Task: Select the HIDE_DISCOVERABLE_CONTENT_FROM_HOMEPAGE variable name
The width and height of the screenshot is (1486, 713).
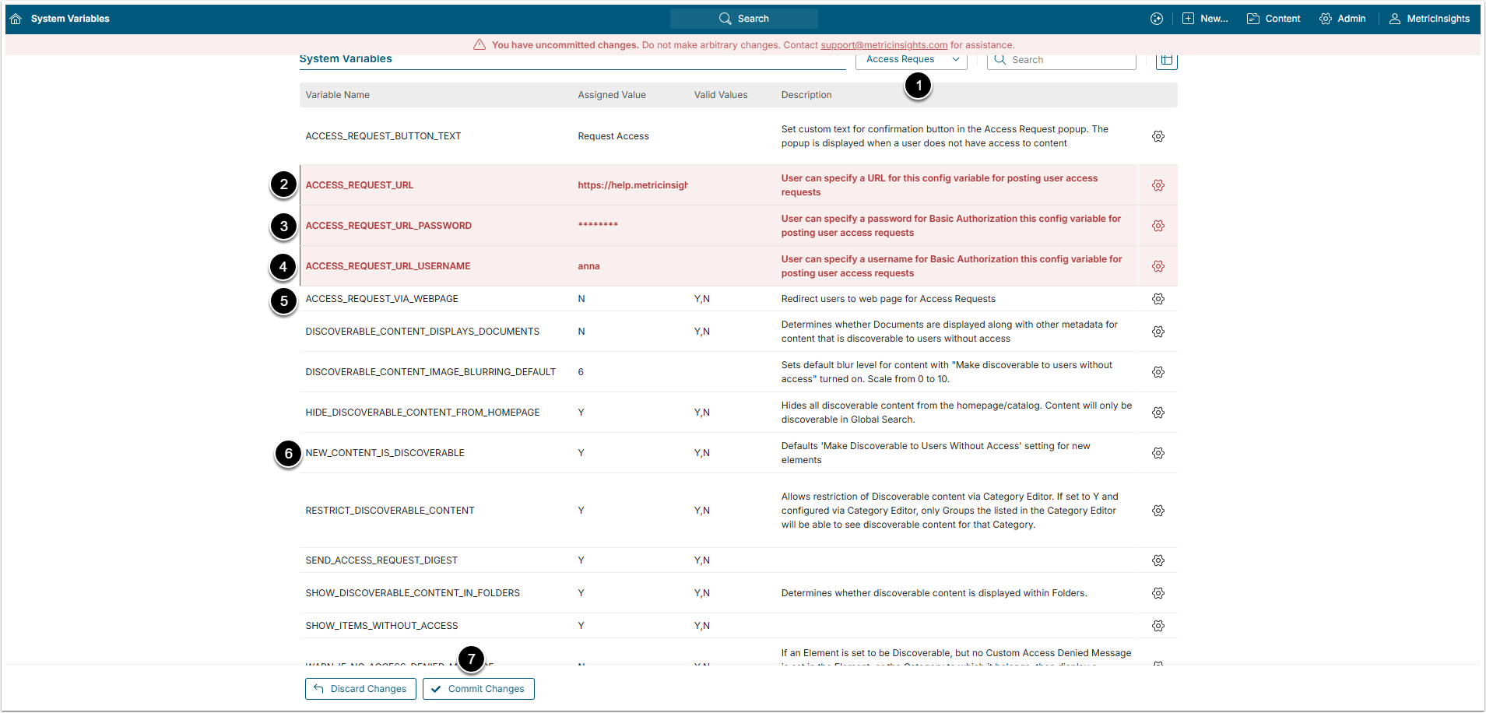Action: click(x=422, y=413)
